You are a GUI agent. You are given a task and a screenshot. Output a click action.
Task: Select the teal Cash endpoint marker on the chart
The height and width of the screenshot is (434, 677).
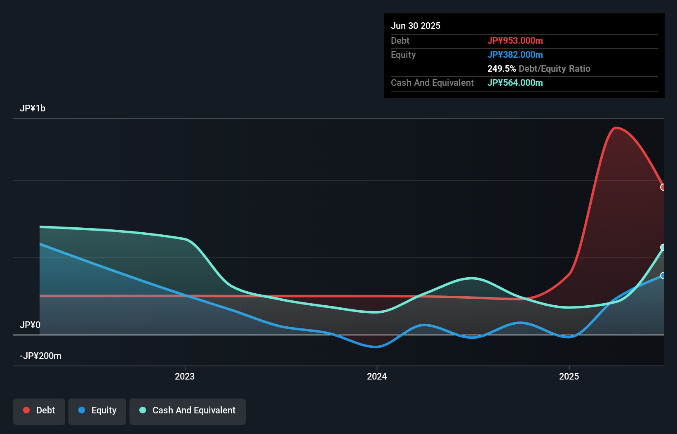coord(663,247)
